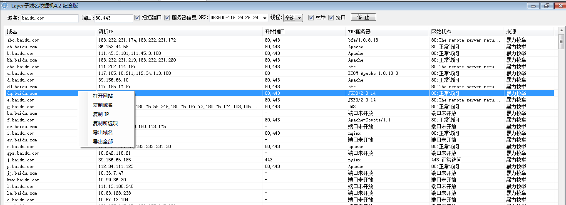Select the gps.baidu.com row
566x205 pixels.
coord(279,153)
